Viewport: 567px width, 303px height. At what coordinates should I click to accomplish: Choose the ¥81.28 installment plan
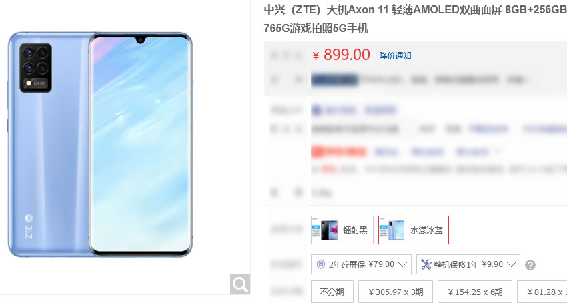(542, 292)
